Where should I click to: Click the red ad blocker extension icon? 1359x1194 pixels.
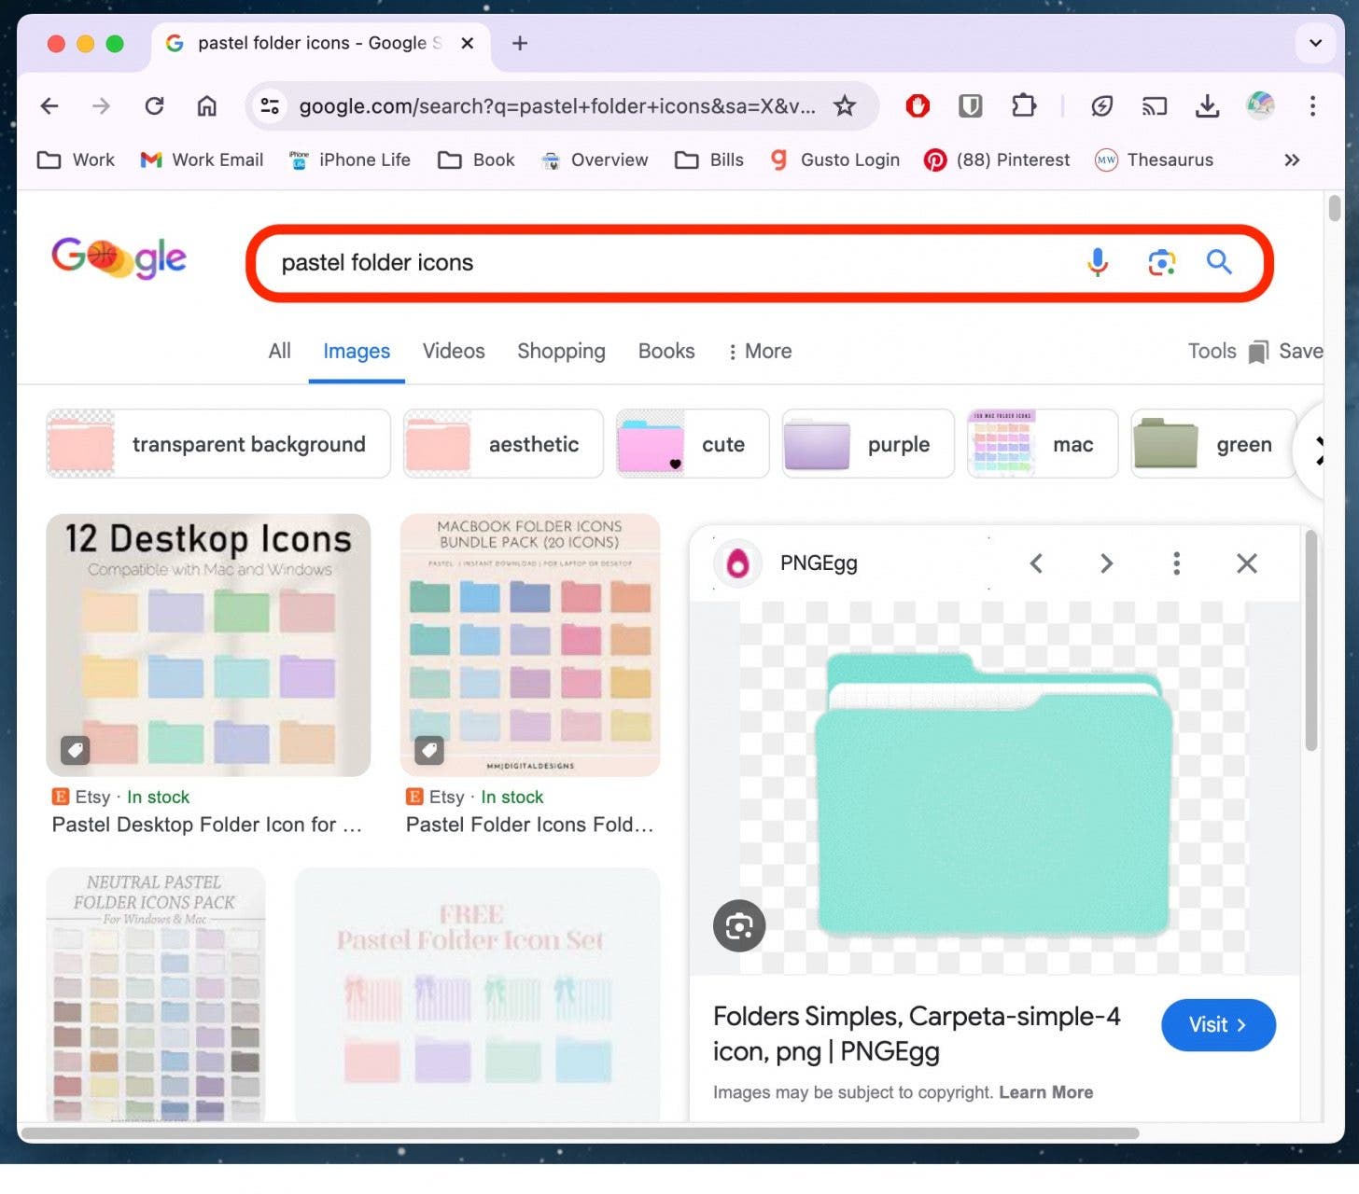tap(918, 106)
